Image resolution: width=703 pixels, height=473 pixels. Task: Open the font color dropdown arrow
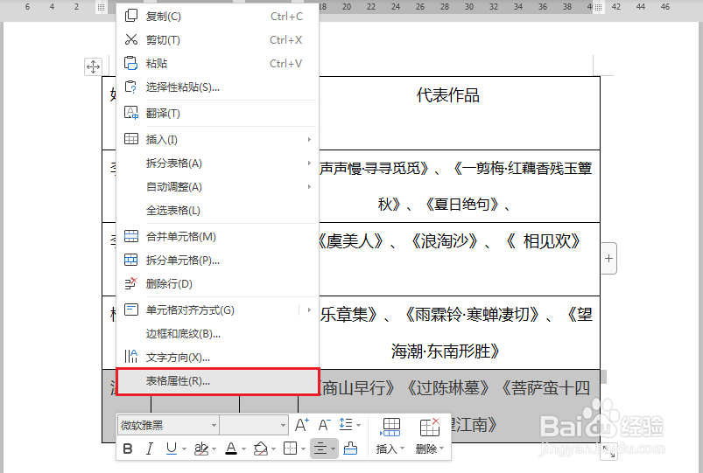[x=244, y=449]
